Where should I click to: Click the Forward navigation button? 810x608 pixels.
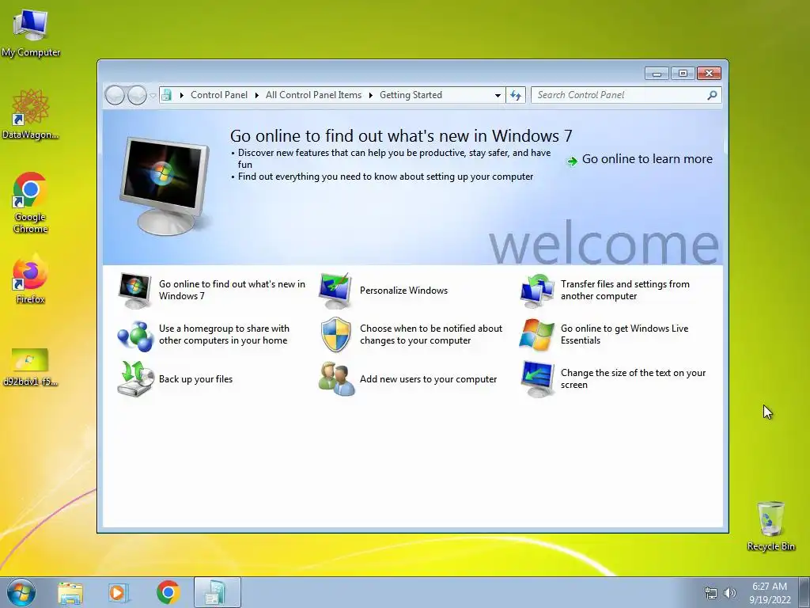(137, 95)
